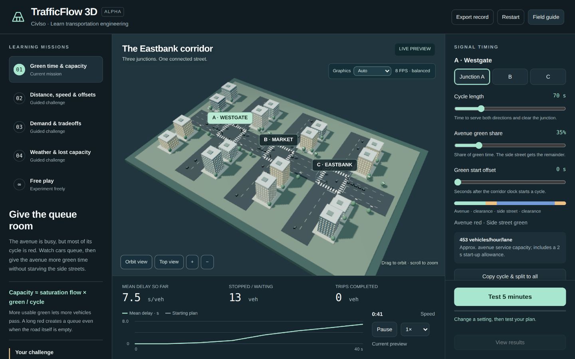Zoom in with the plus button
This screenshot has width=575, height=359.
coord(192,262)
